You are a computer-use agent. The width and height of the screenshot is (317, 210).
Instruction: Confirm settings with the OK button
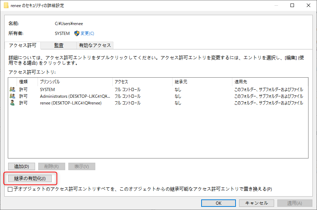click(x=218, y=203)
